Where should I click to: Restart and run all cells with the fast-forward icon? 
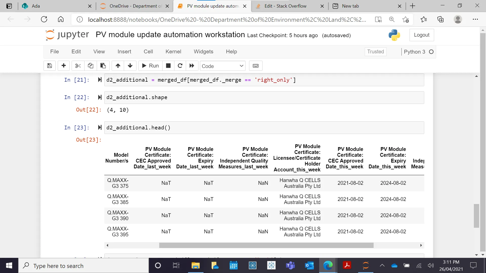(x=192, y=66)
